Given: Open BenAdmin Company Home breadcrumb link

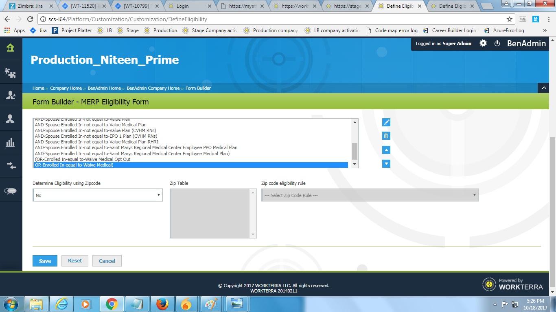Looking at the screenshot, I should coord(153,88).
